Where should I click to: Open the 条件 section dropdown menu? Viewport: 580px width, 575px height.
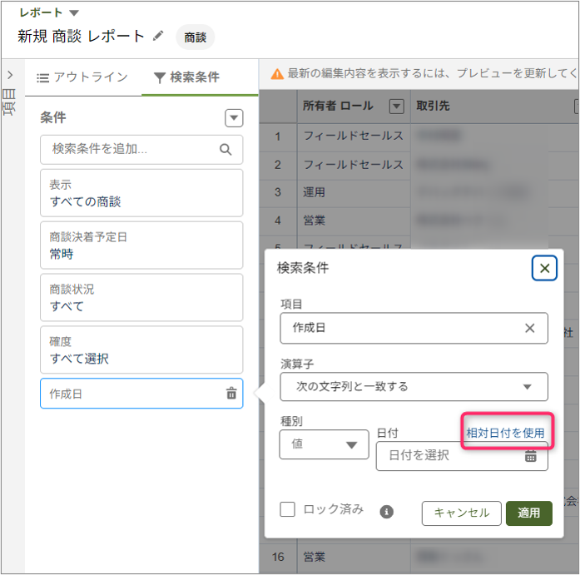click(x=234, y=118)
